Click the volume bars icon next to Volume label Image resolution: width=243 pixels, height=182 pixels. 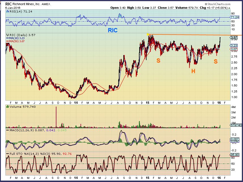click(x=7, y=107)
